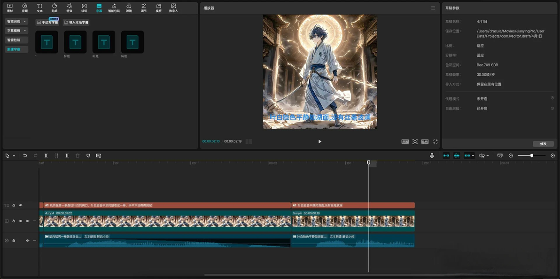Image resolution: width=560 pixels, height=279 pixels.
Task: Expand the pointer tool mode dropdown
Action: [x=14, y=156]
